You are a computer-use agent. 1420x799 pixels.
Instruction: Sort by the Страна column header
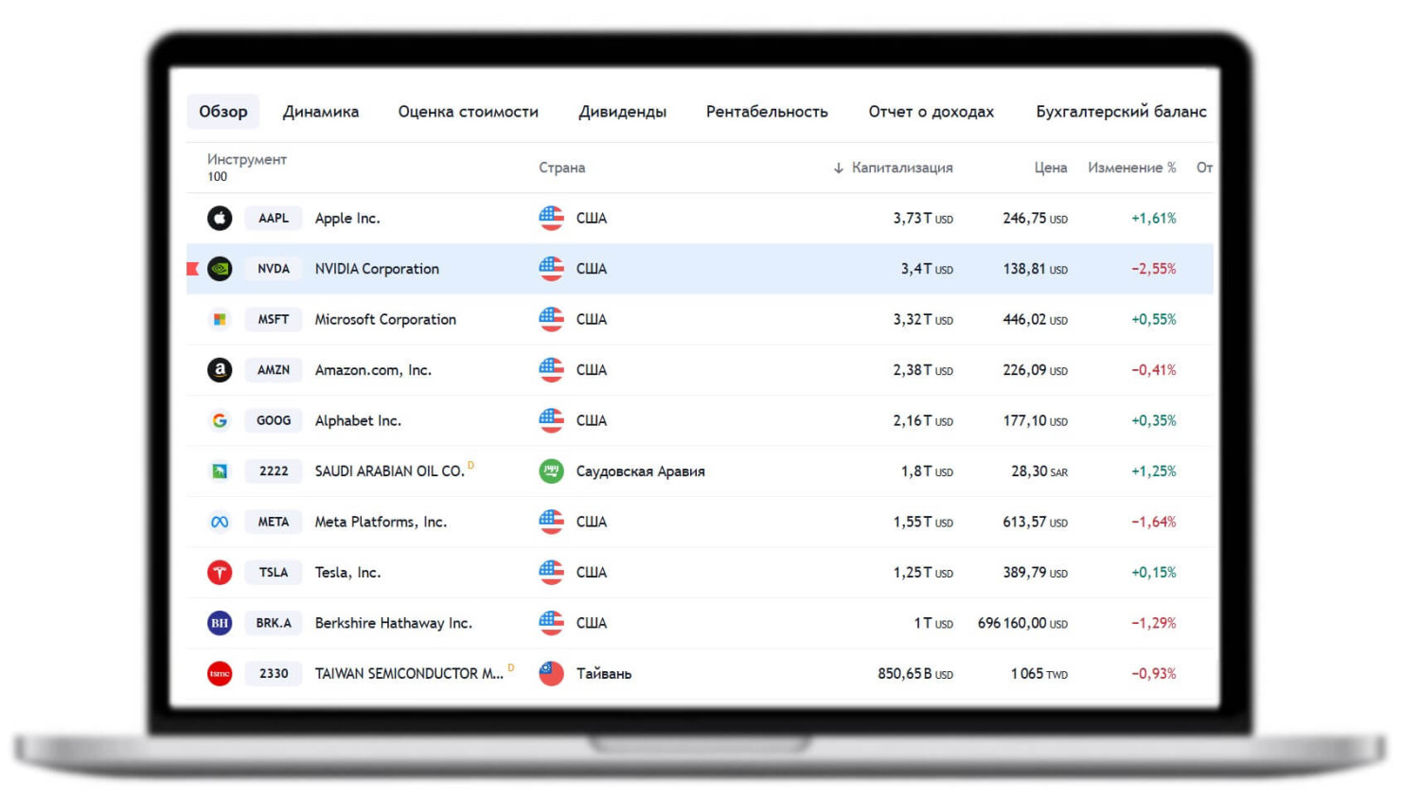(562, 169)
